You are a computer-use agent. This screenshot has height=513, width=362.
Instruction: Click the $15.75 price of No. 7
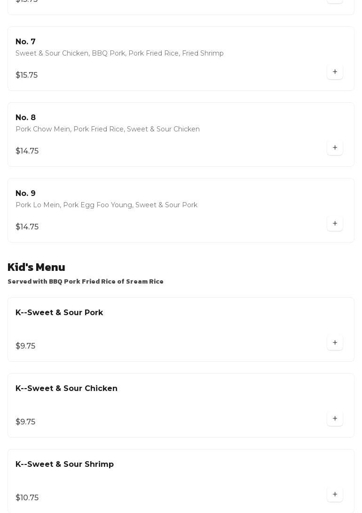(x=26, y=75)
